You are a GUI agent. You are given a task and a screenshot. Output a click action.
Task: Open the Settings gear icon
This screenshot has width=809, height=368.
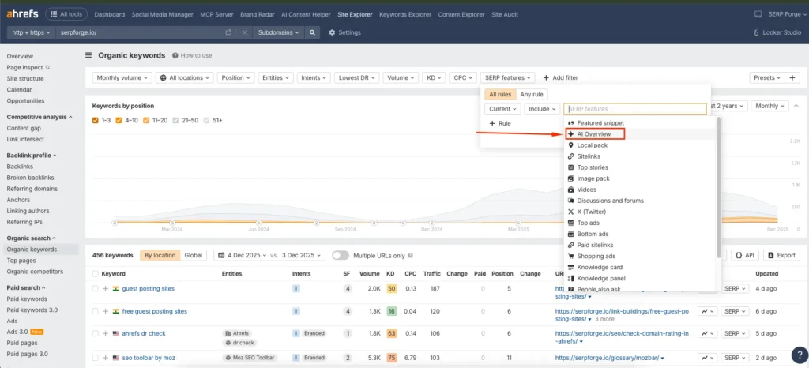(x=331, y=32)
